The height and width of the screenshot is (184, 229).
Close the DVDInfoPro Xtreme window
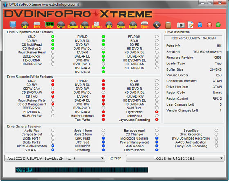point(220,3)
